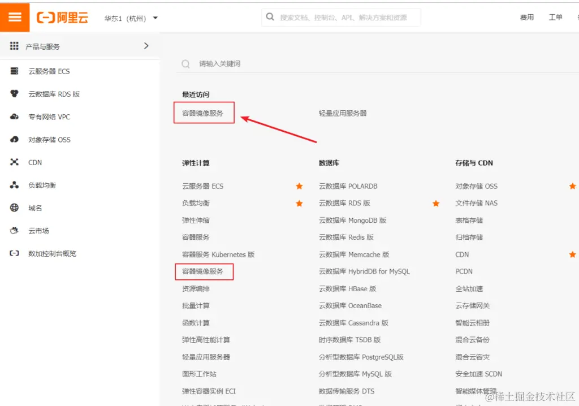Open the orange hamburger menu
The height and width of the screenshot is (406, 579).
click(15, 18)
